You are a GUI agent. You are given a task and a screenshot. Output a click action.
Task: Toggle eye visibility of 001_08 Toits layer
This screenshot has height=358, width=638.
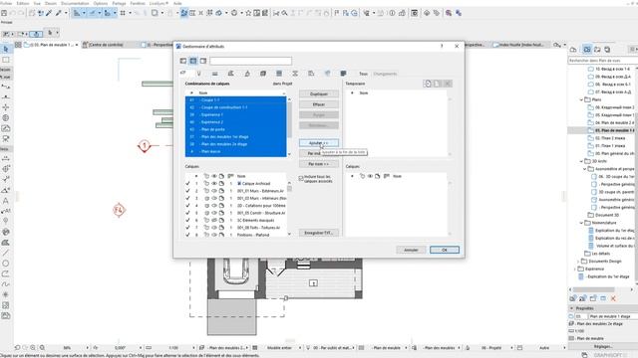[214, 228]
